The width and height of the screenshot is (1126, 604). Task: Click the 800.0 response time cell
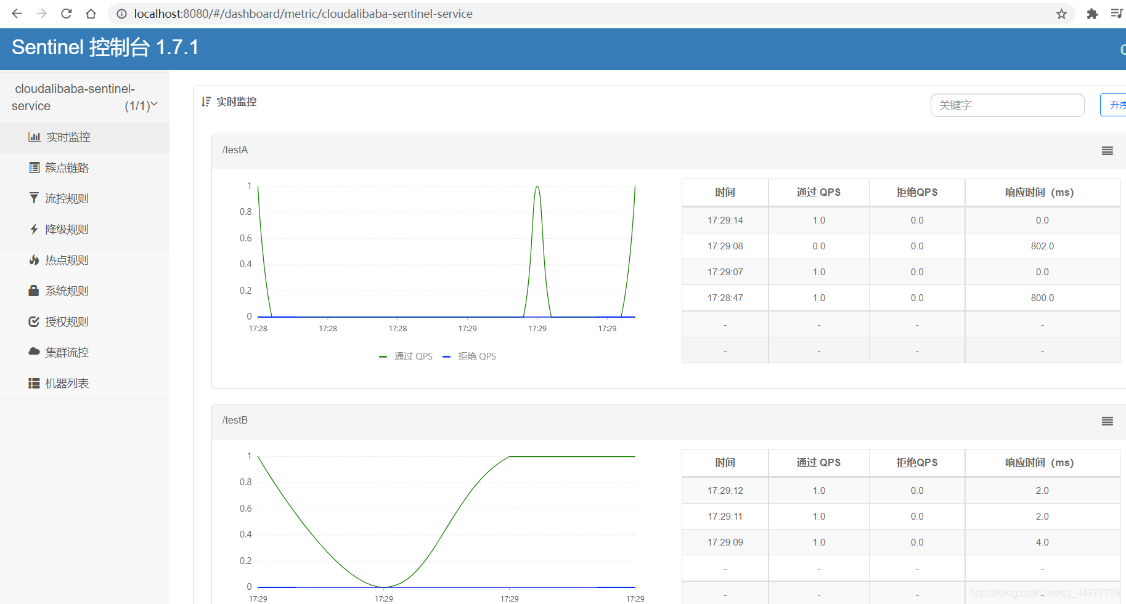pos(1042,297)
